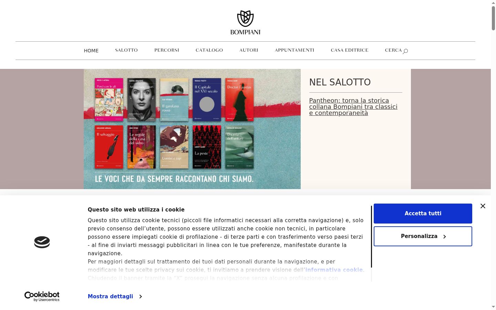
Task: Open the informativa cookie link
Action: click(334, 270)
